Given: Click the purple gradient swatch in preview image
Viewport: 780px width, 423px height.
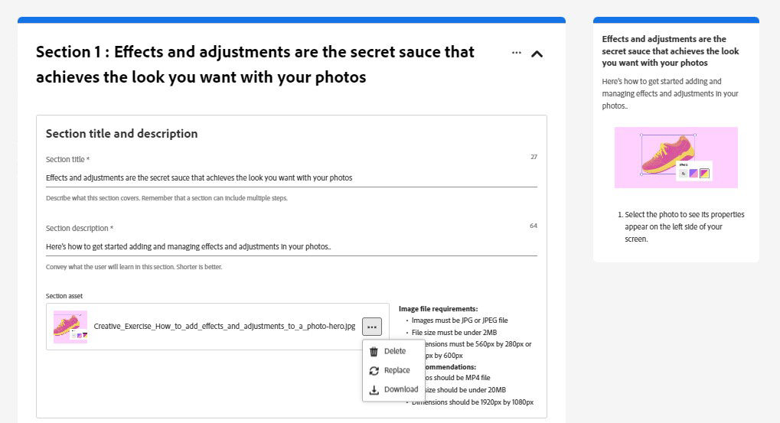Looking at the screenshot, I should 694,174.
